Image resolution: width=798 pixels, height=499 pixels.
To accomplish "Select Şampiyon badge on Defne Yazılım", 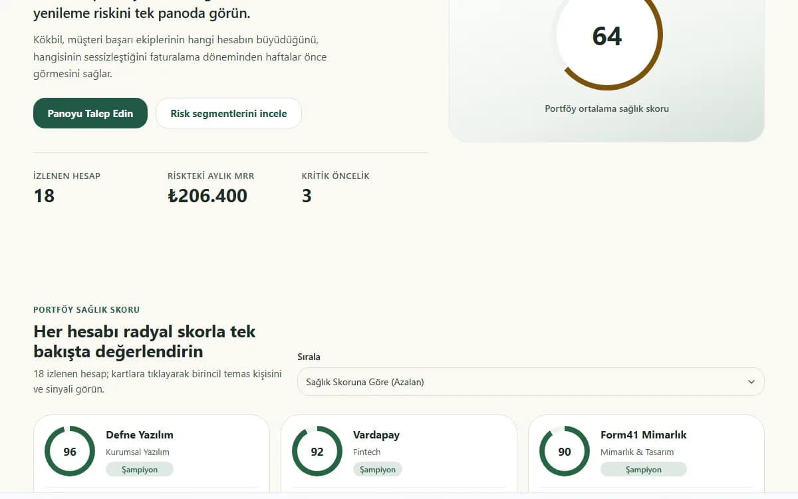I will pyautogui.click(x=140, y=469).
